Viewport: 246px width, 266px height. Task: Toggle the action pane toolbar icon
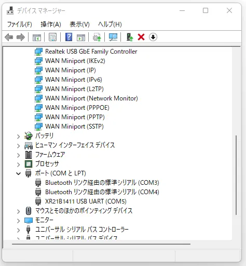click(x=81, y=37)
